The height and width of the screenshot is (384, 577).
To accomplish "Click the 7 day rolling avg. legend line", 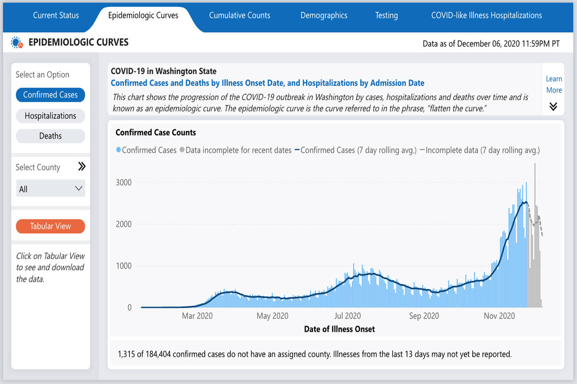I will click(x=296, y=150).
